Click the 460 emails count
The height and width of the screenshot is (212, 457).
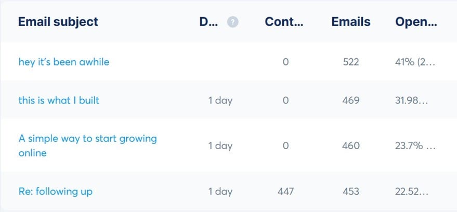pyautogui.click(x=351, y=145)
